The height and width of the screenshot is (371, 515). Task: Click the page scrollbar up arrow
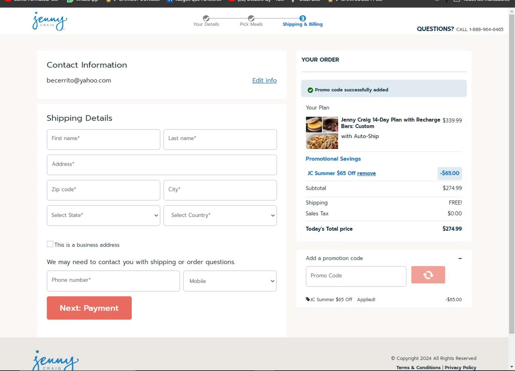[512, 11]
